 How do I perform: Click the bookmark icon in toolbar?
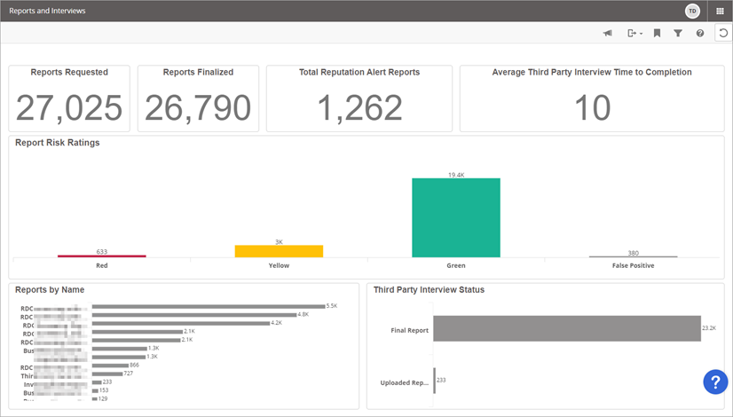pos(658,34)
